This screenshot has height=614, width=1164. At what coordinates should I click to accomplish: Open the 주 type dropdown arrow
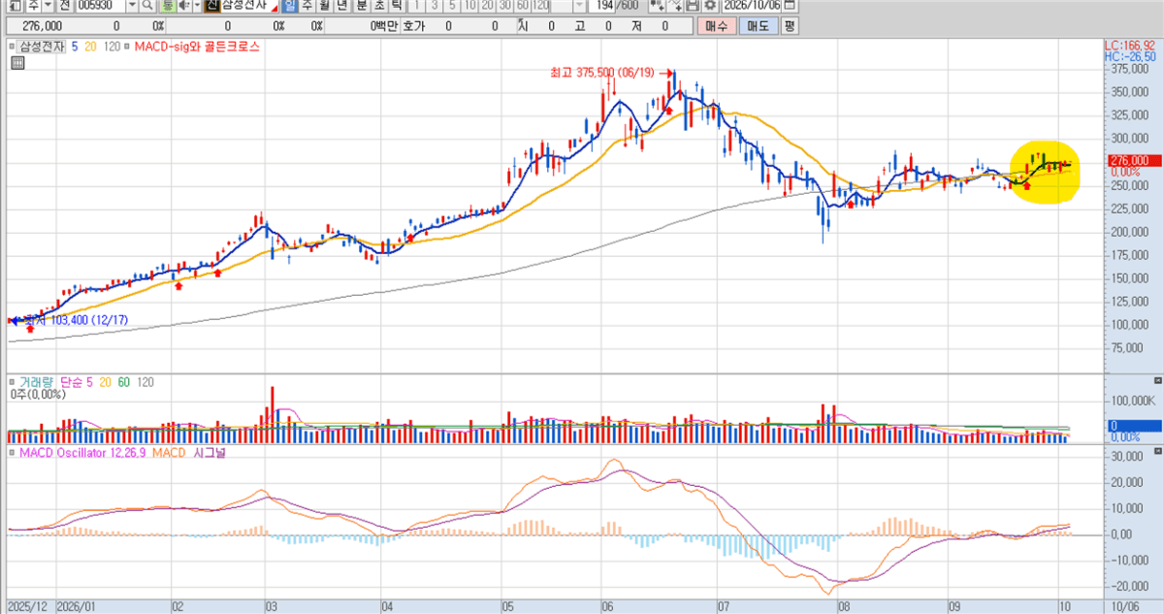tap(48, 6)
